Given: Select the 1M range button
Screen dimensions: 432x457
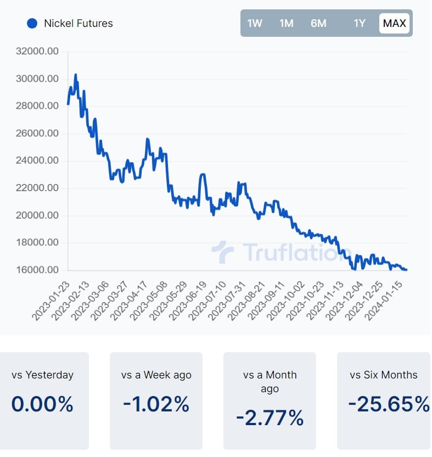Looking at the screenshot, I should (287, 24).
